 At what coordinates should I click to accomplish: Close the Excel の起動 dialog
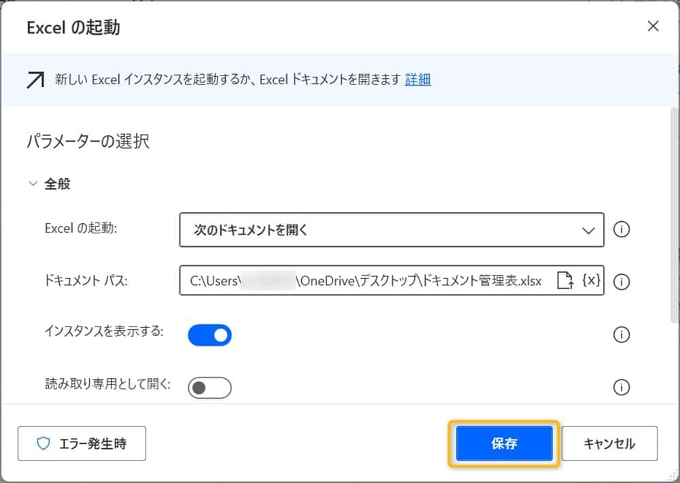click(653, 26)
